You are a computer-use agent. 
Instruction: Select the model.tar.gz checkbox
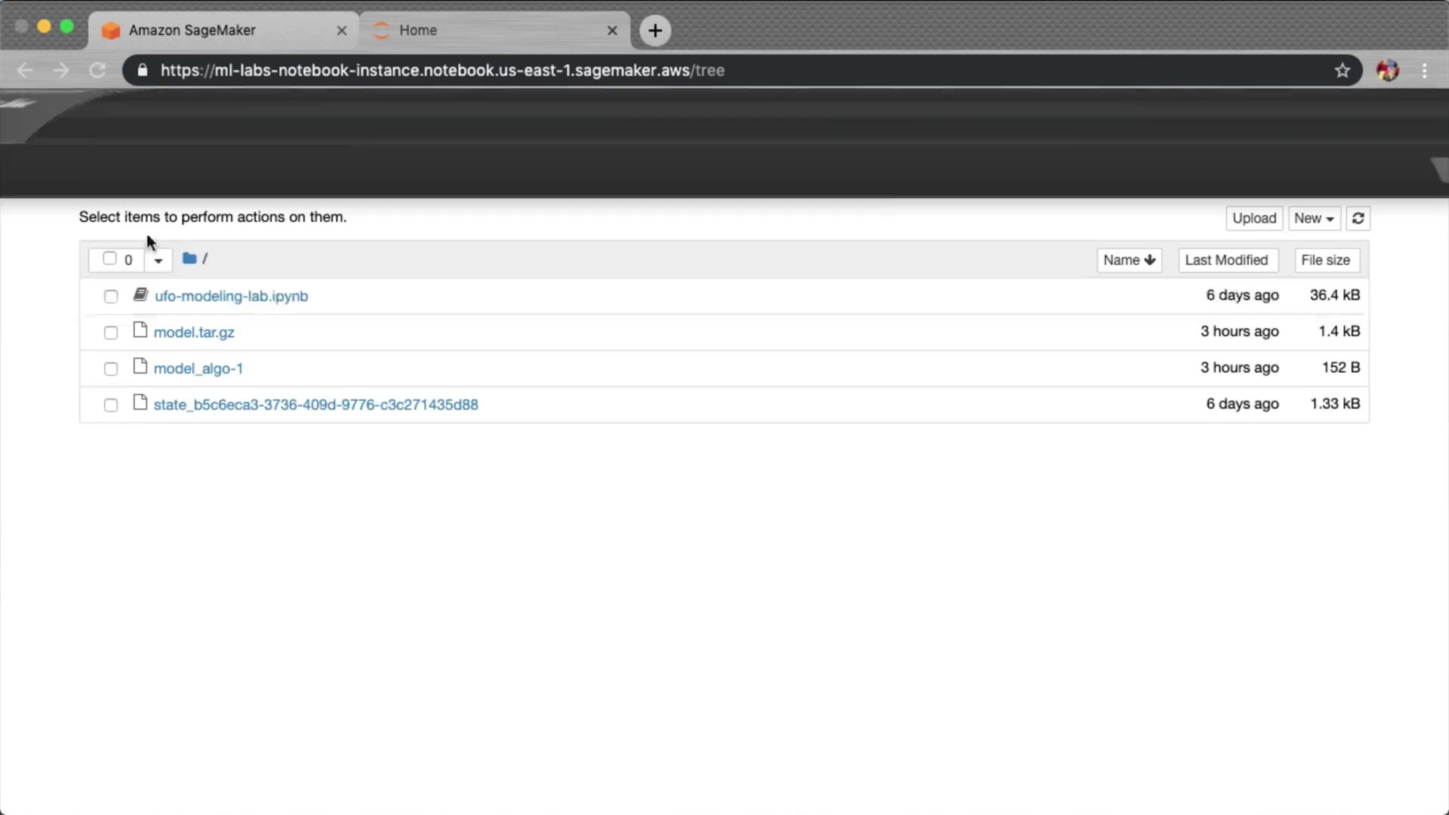click(x=111, y=333)
